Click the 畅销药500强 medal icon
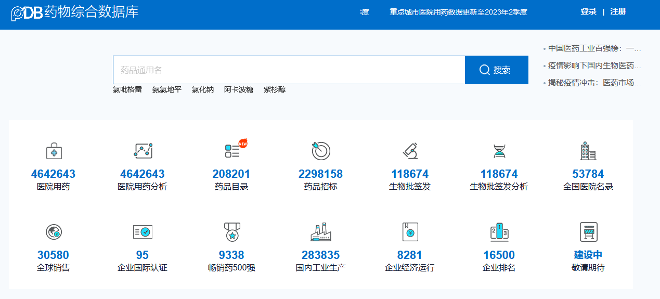The width and height of the screenshot is (660, 299). click(232, 232)
